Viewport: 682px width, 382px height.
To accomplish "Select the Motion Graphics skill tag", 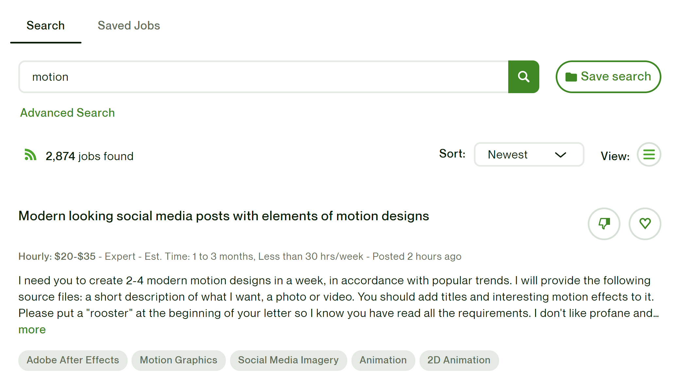I will point(178,360).
